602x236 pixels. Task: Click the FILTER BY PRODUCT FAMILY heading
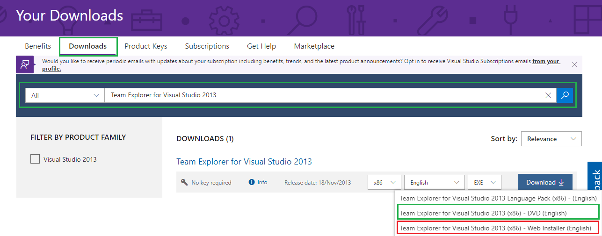tap(78, 137)
